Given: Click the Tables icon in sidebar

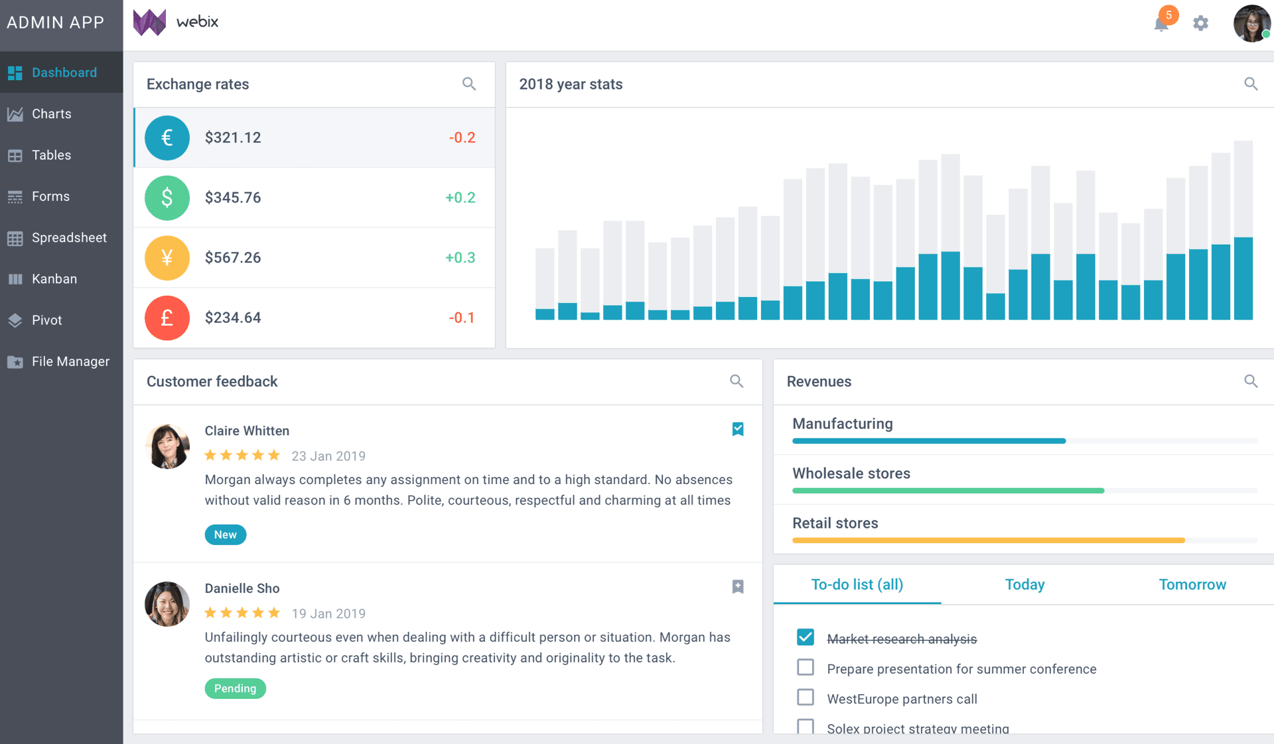Looking at the screenshot, I should coord(15,155).
